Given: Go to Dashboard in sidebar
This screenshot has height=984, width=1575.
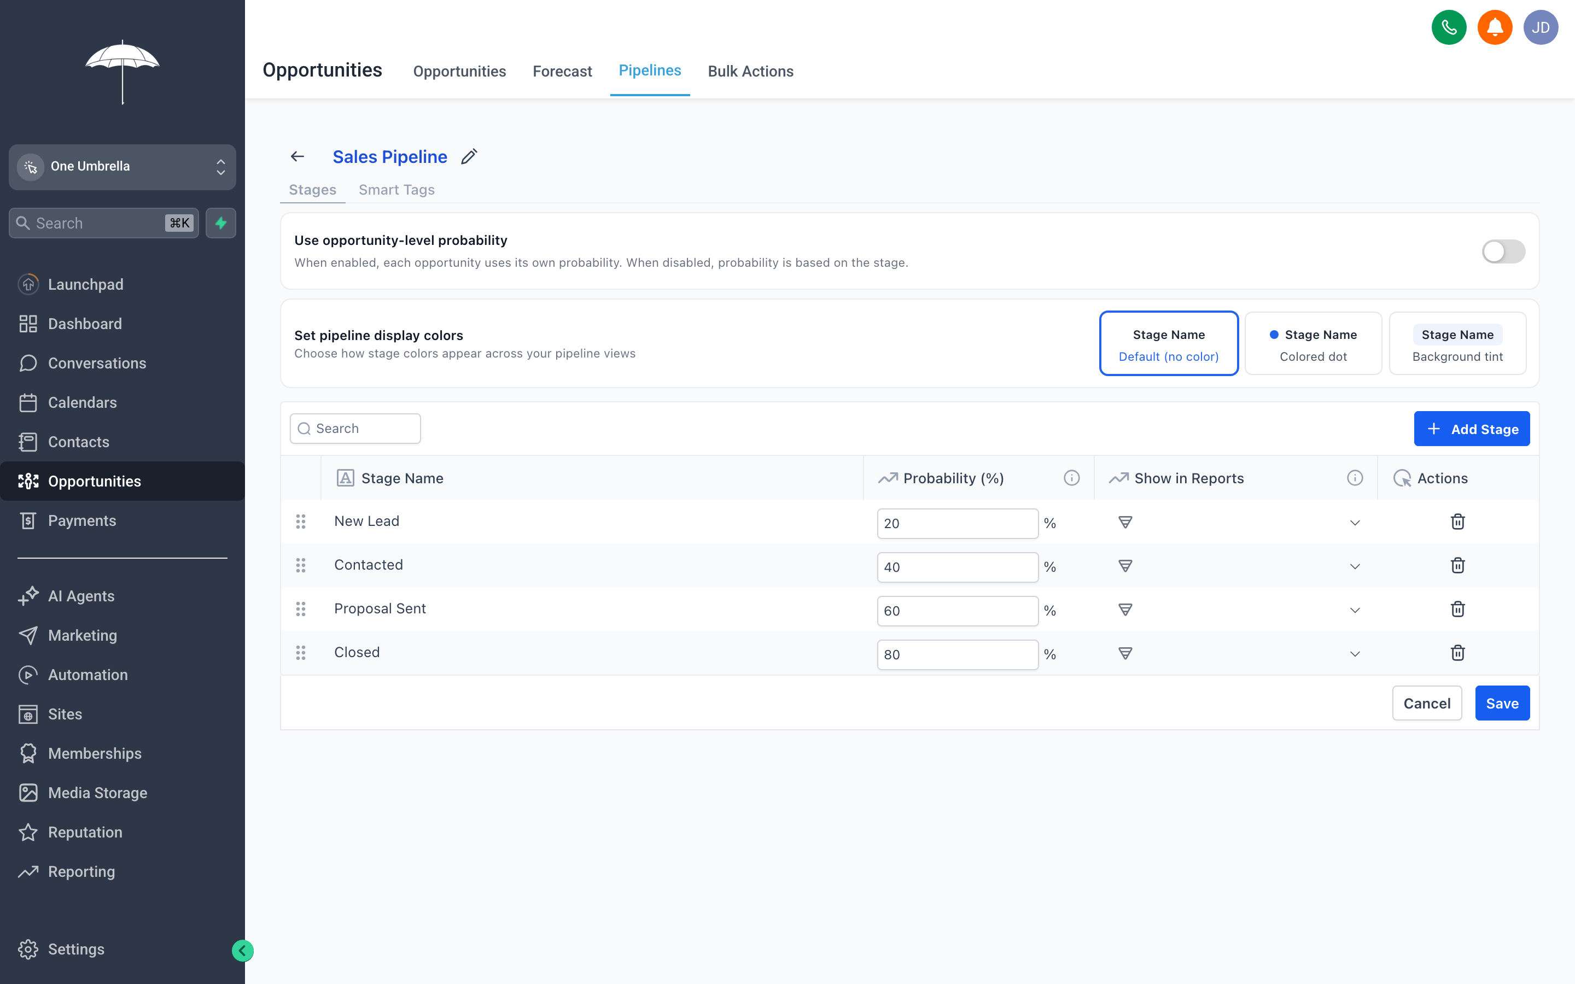Looking at the screenshot, I should point(122,324).
